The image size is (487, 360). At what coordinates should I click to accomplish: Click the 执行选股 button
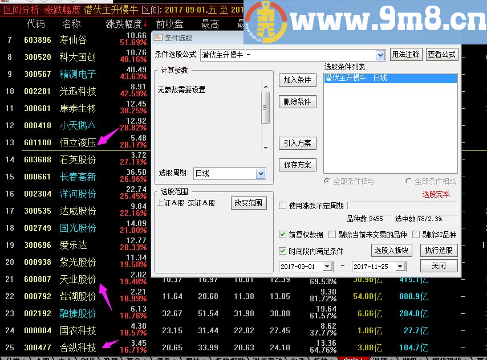(x=439, y=250)
